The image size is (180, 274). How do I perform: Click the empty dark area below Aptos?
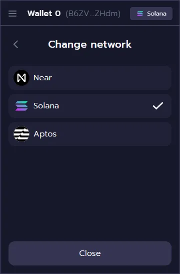tap(90, 192)
